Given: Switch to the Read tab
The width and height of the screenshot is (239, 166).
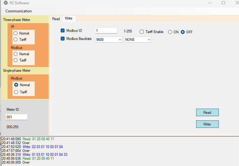Looking at the screenshot, I should click(56, 19).
